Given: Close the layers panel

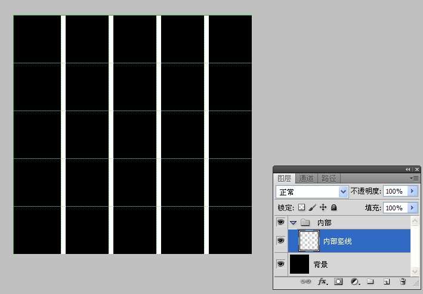Looking at the screenshot, I should point(417,170).
